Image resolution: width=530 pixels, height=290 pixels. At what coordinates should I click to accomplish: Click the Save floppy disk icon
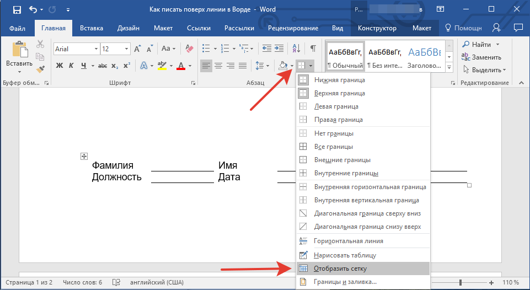[x=17, y=10]
